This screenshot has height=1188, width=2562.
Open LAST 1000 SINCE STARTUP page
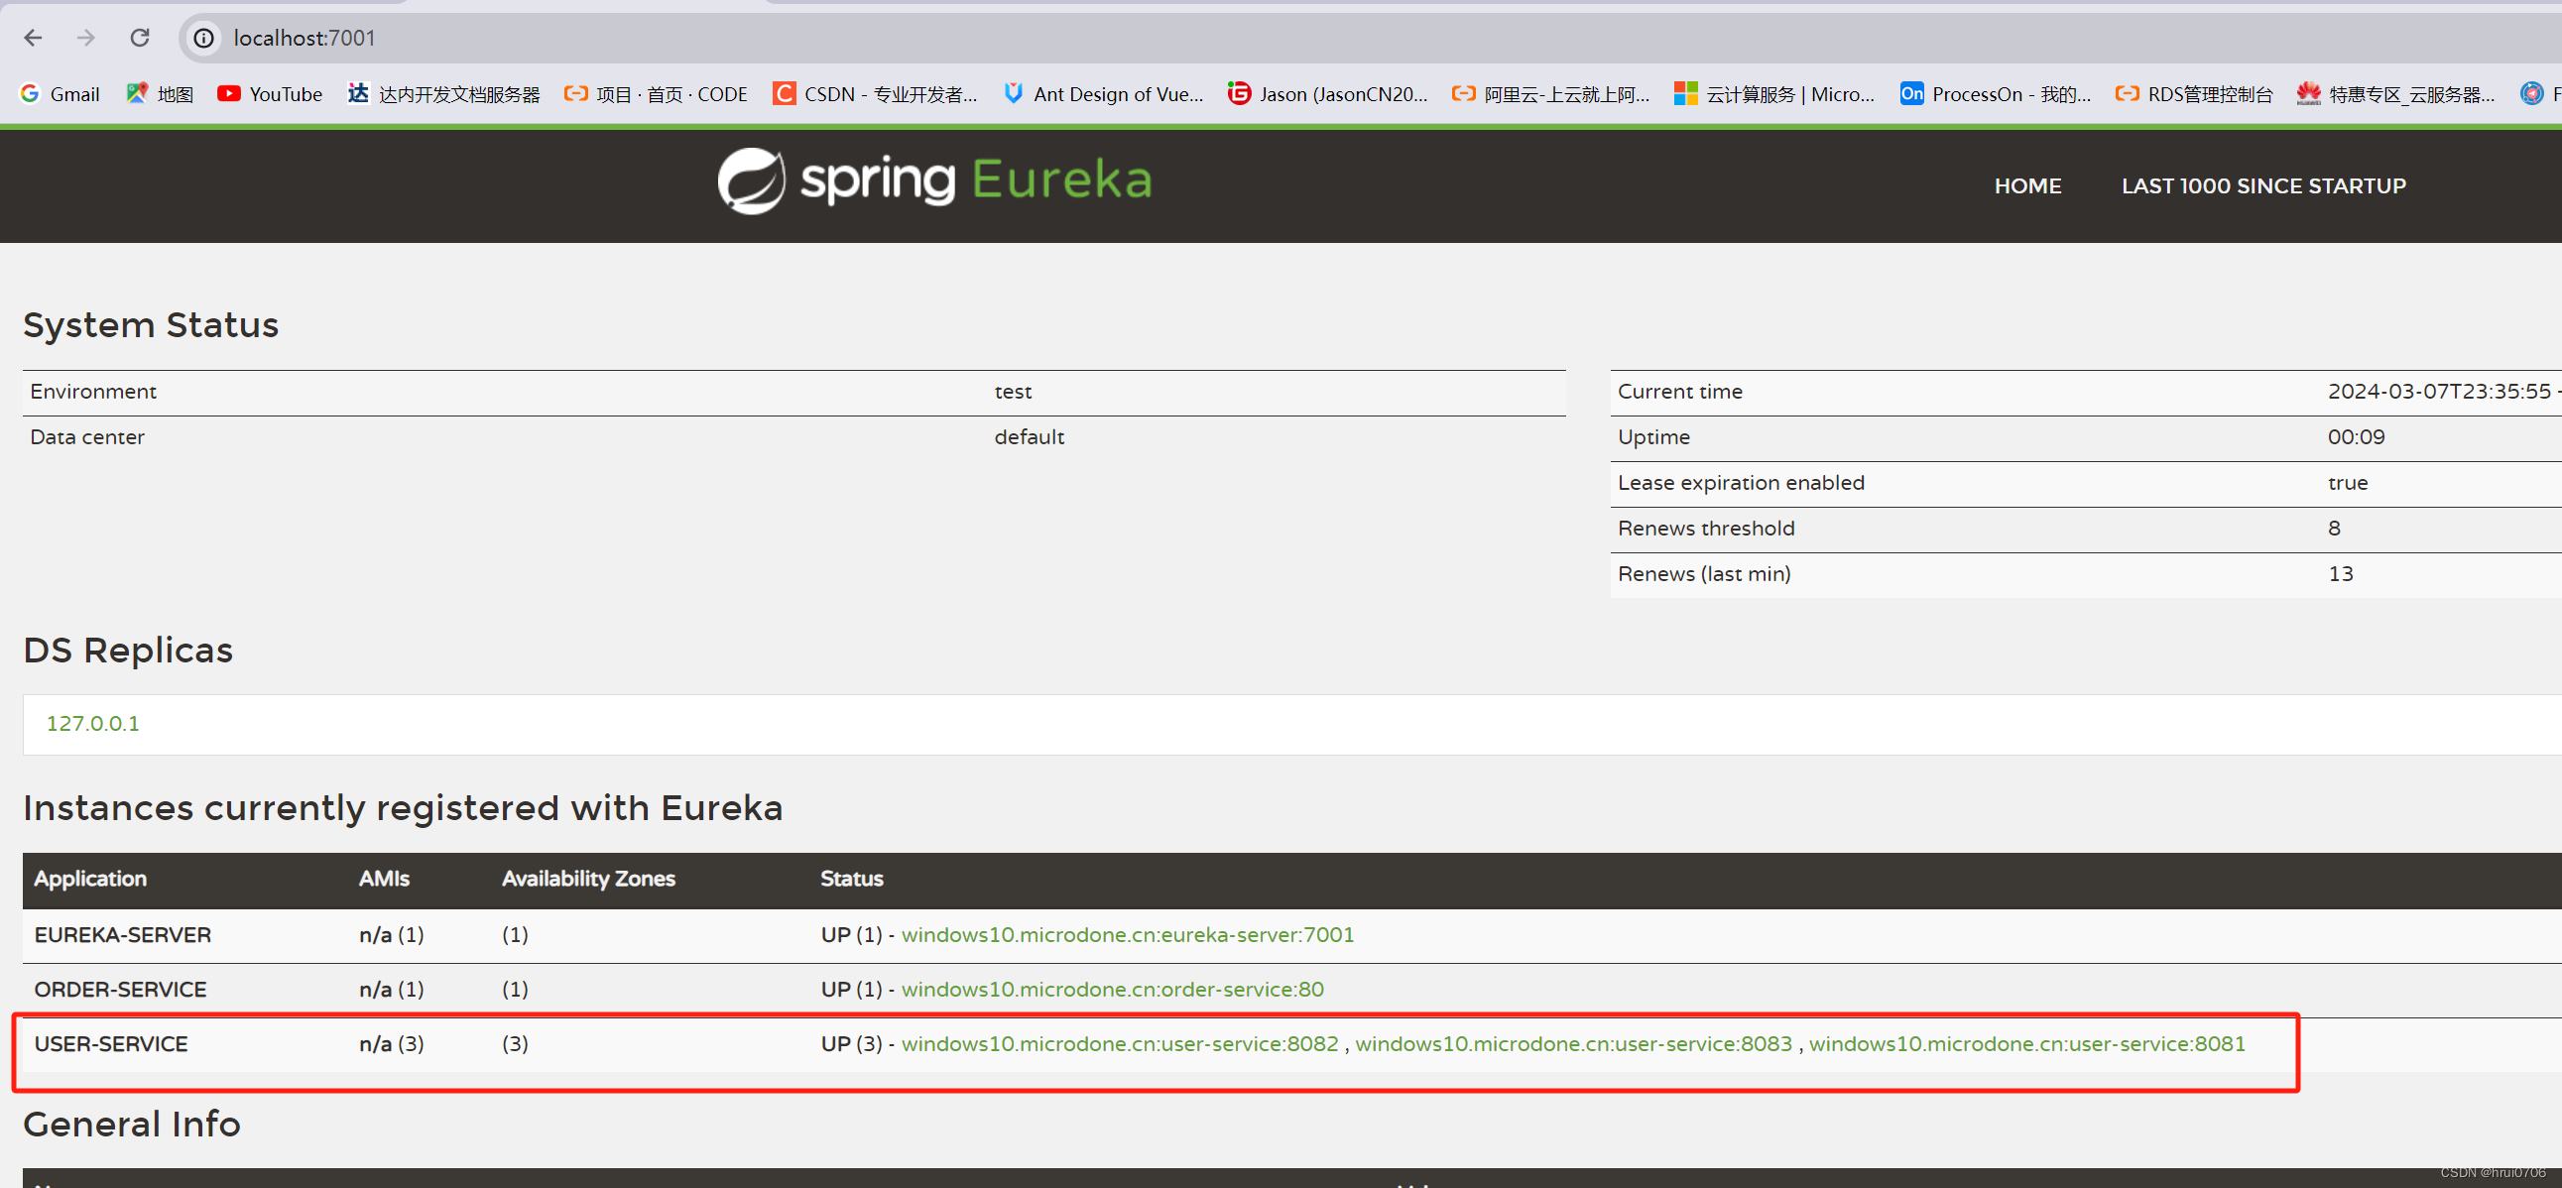[x=2263, y=185]
